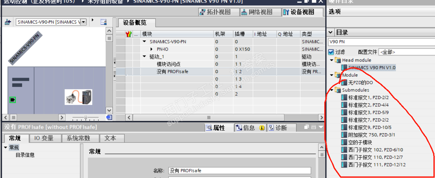This screenshot has height=178, width=435.
Task: Click the 名称 name input field
Action: click(240, 171)
